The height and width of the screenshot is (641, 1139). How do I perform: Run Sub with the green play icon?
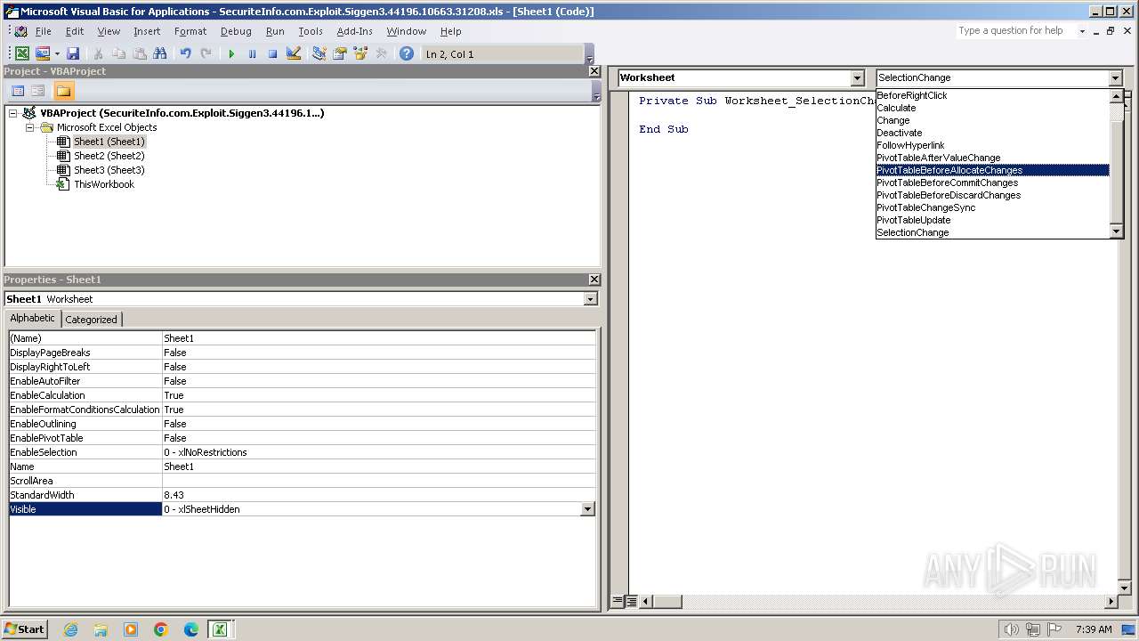(x=231, y=53)
